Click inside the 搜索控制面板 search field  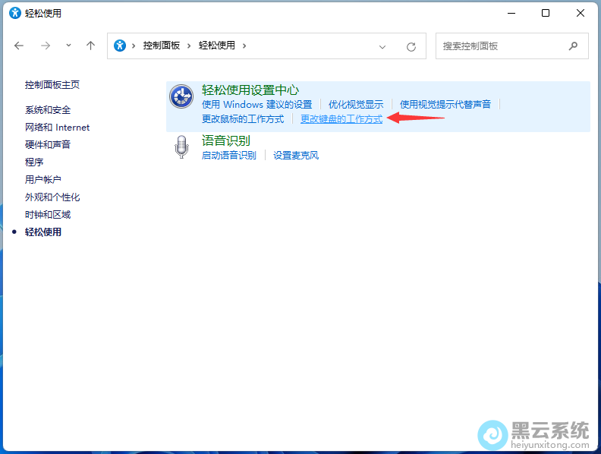click(501, 46)
